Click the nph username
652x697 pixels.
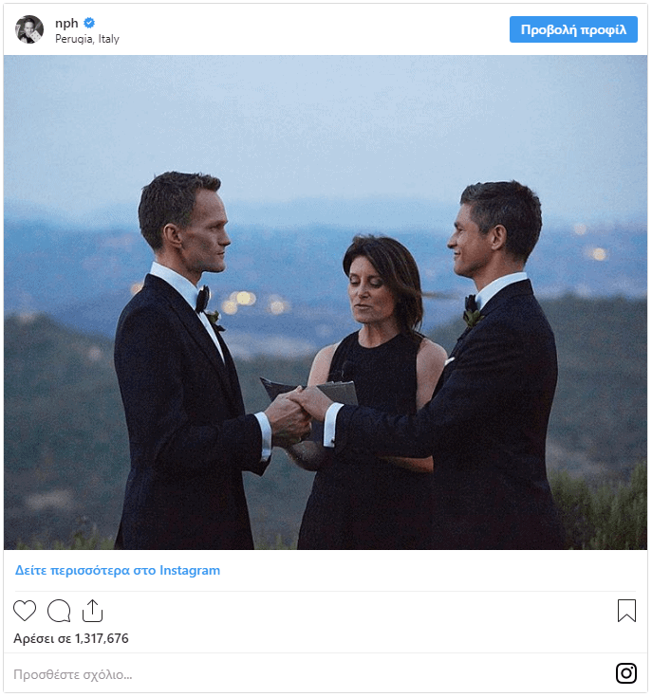tap(66, 23)
